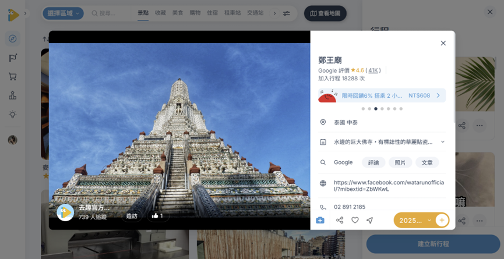
Task: Click the blue camera add-photo icon
Action: tap(320, 220)
